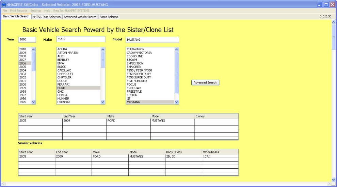Select the 2005 Mustang row in Similar Vehicles
Screen dimensions: 337x187
[128, 156]
